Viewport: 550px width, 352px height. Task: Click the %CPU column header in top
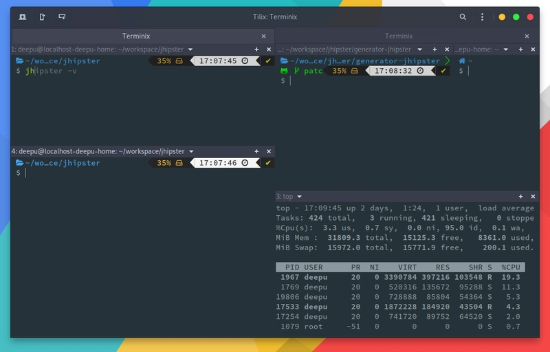pos(511,267)
